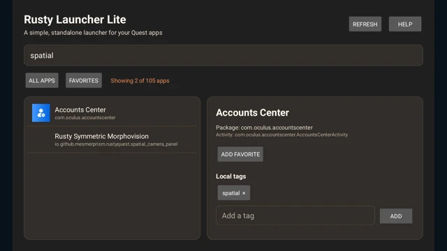The height and width of the screenshot is (251, 447).
Task: Click the Activity line in details panel
Action: 281,135
